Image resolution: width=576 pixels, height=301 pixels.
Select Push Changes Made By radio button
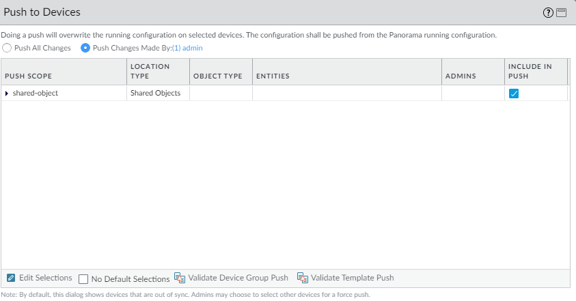[x=85, y=48]
